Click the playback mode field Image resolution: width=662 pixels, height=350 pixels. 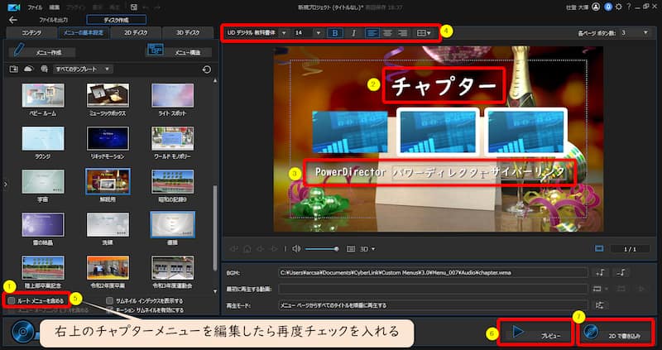pos(433,304)
